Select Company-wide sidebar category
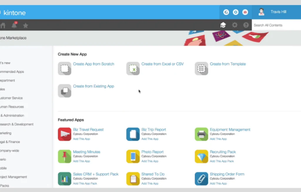The height and width of the screenshot is (192, 301). [x=10, y=151]
